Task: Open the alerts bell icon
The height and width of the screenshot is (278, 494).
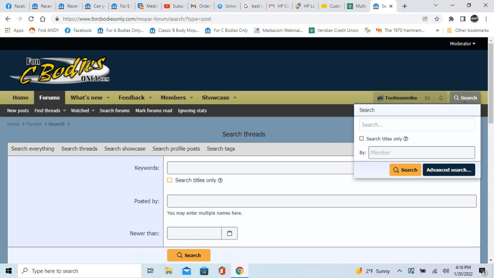Action: tap(440, 98)
